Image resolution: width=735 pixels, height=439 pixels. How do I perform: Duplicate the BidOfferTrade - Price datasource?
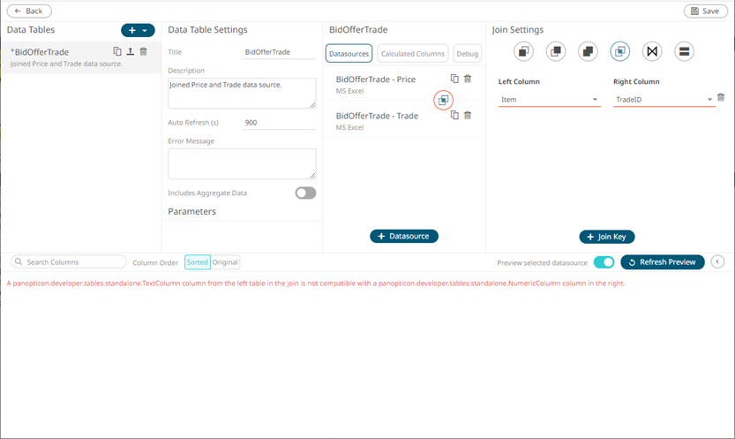pyautogui.click(x=454, y=79)
